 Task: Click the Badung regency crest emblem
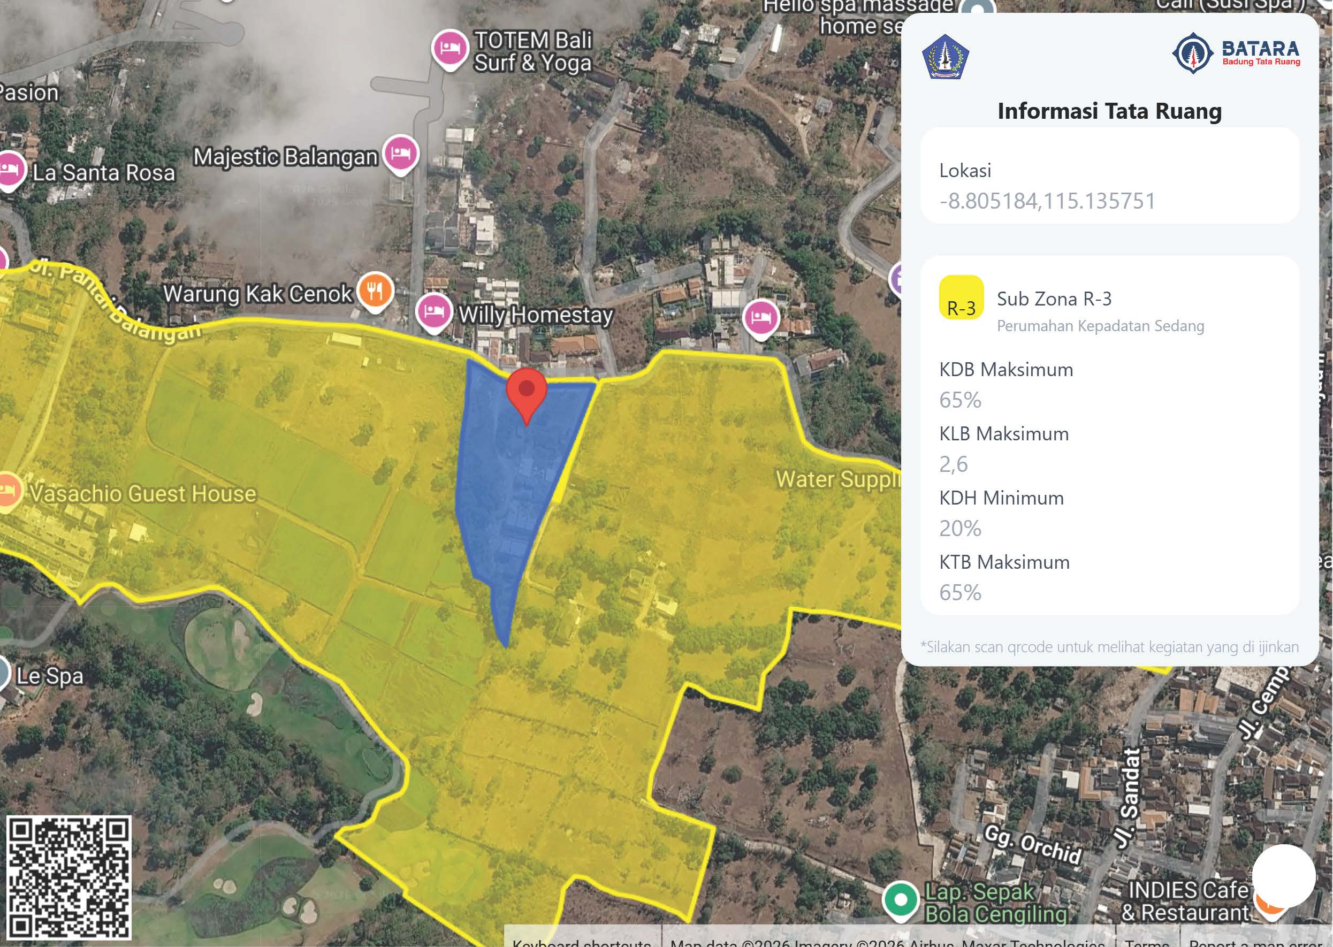pos(944,57)
